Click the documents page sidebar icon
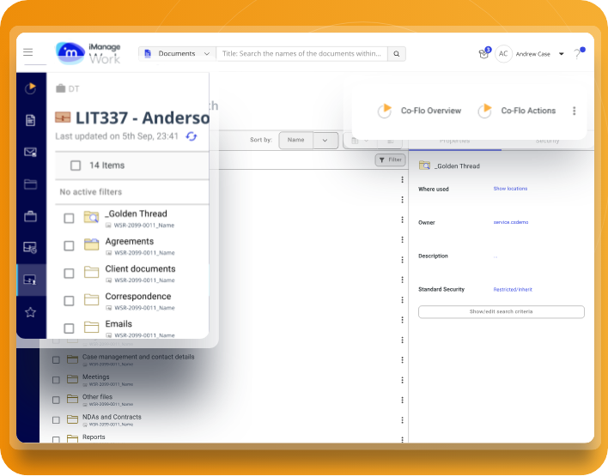Viewport: 608px width, 476px height. click(x=30, y=120)
